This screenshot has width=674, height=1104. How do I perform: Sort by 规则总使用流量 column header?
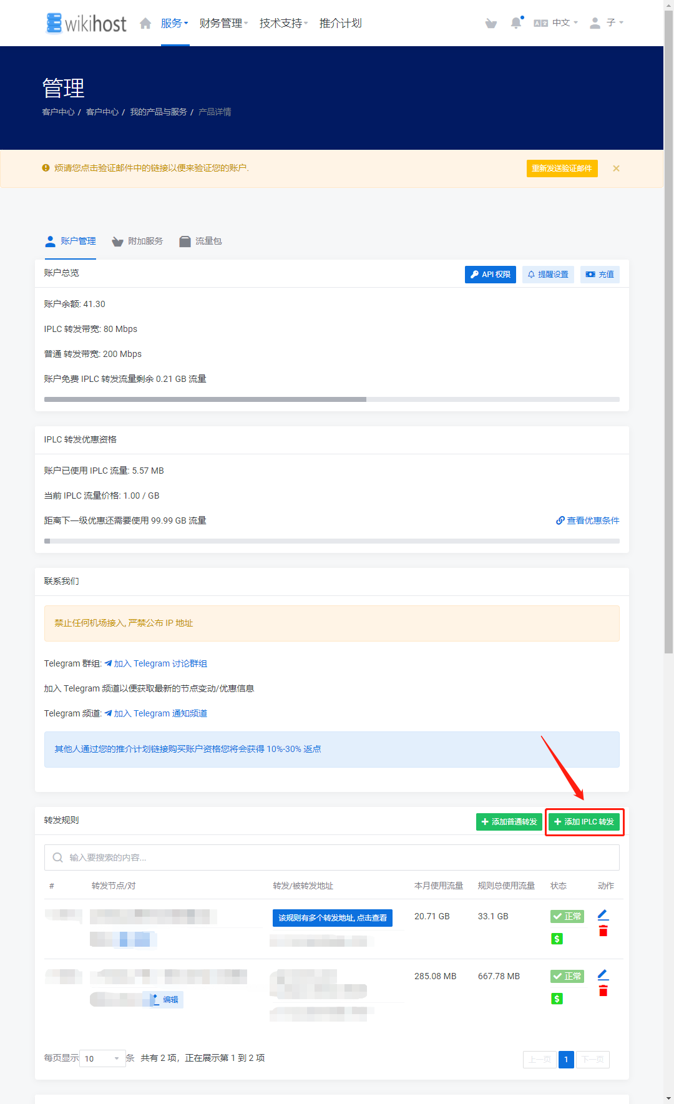506,886
